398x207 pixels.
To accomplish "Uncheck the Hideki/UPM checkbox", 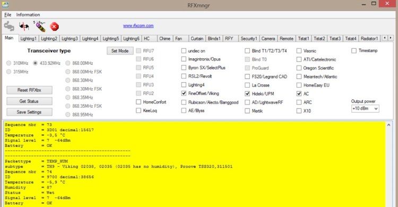I will [247, 93].
